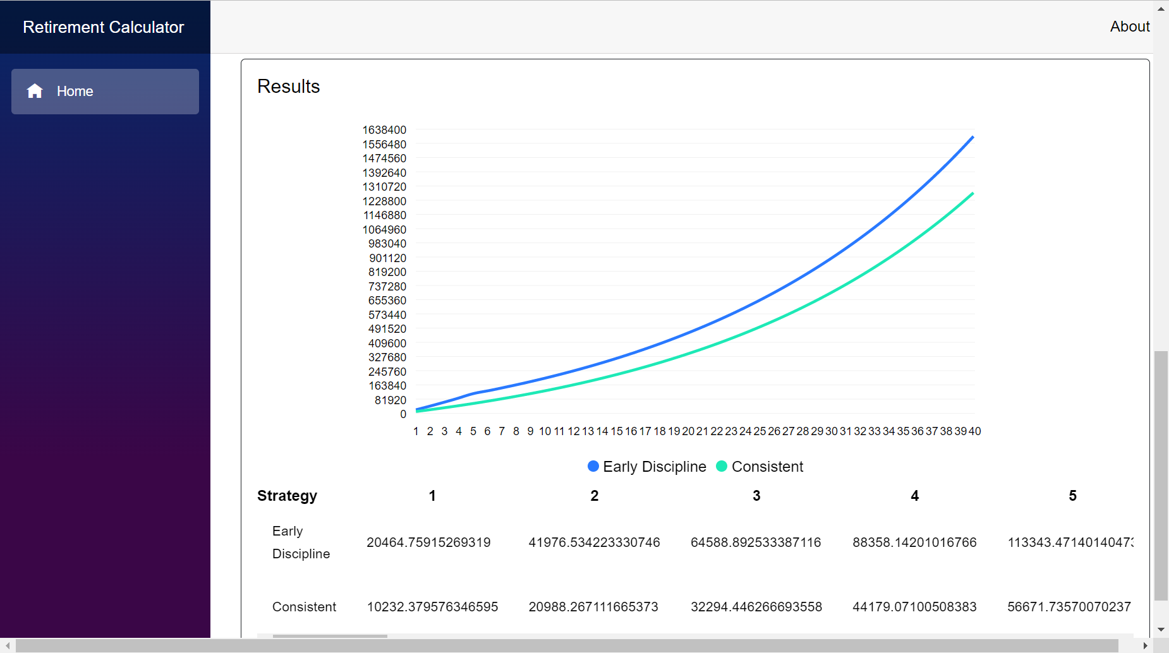
Task: Click the vertical scrollbar up arrow
Action: coord(1161,9)
